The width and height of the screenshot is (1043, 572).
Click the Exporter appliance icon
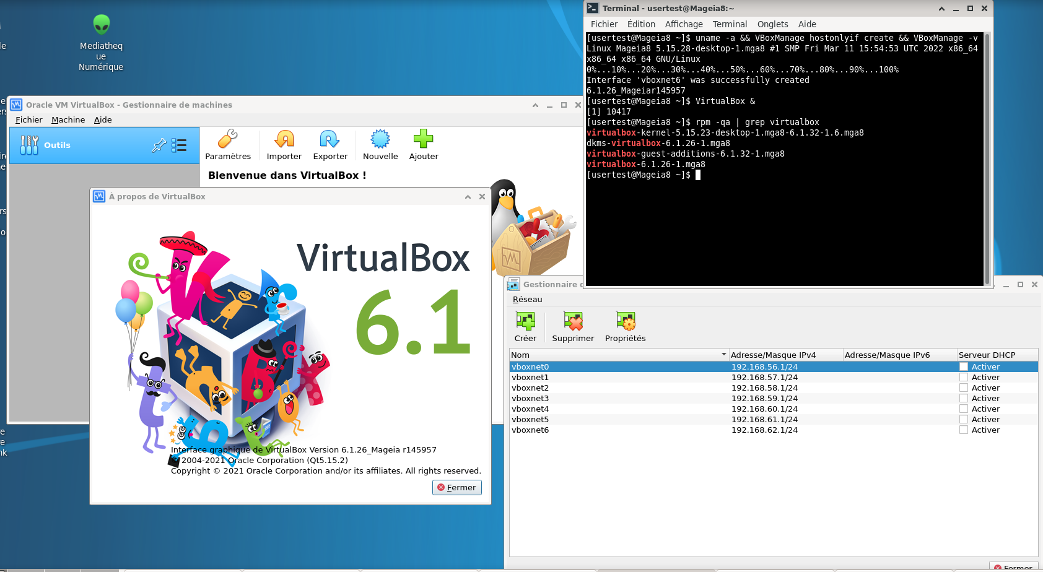[x=330, y=145]
